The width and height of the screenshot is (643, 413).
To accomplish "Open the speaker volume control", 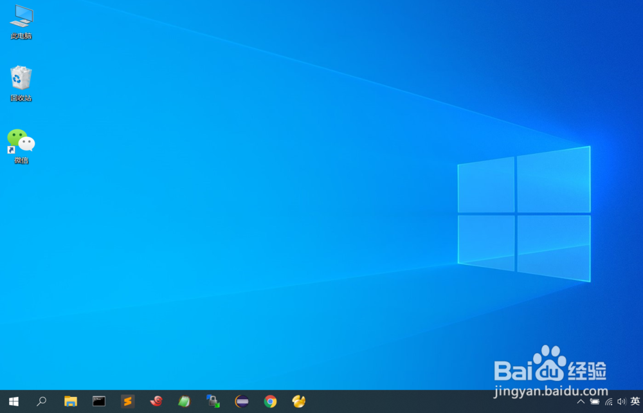I will point(621,401).
